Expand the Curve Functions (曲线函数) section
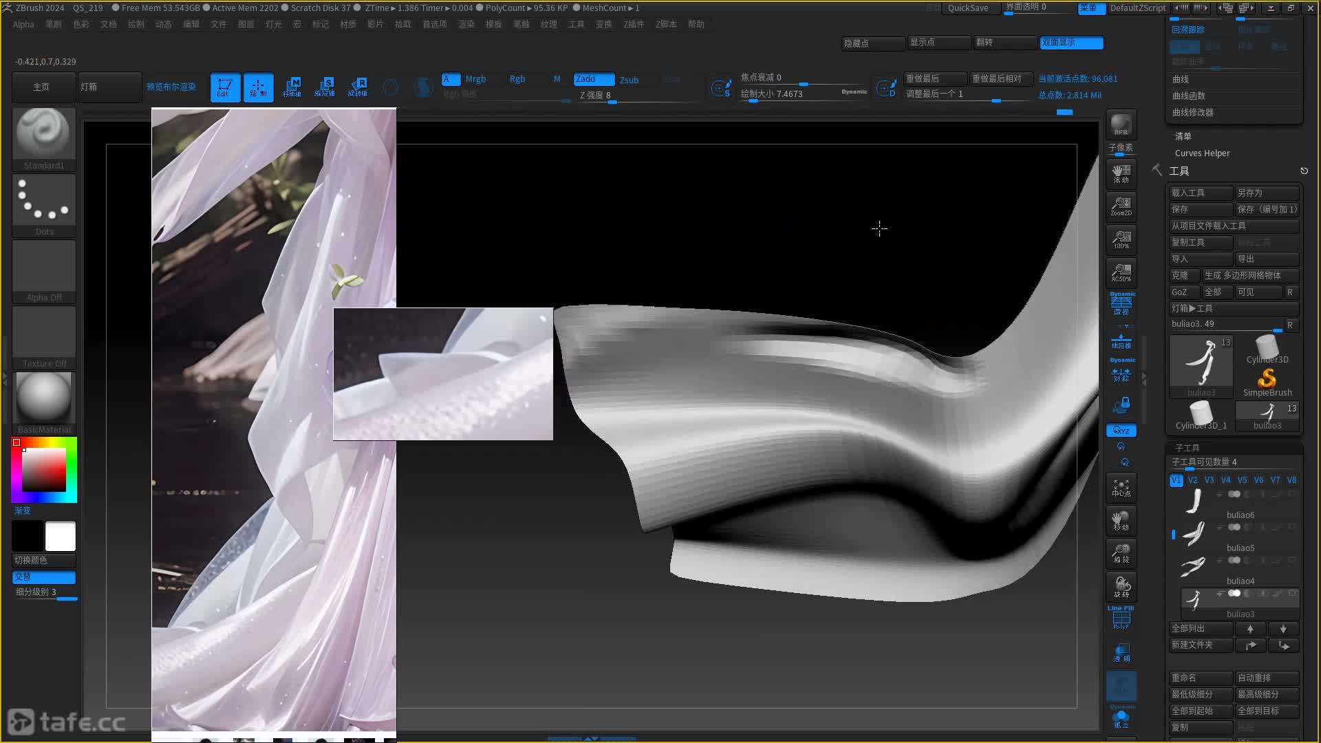1321x743 pixels. pos(1189,96)
